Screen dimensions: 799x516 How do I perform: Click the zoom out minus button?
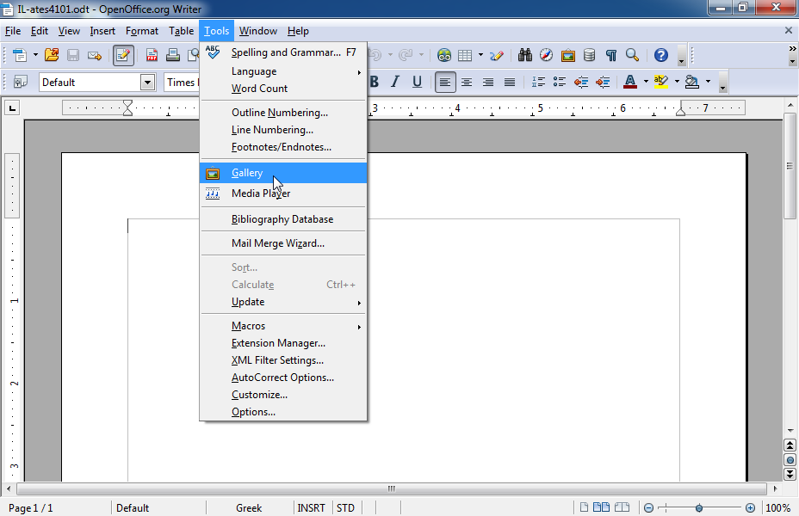[648, 508]
